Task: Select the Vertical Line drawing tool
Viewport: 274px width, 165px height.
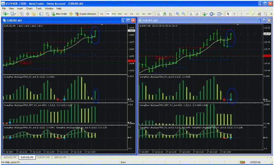Action: (x=241, y=14)
